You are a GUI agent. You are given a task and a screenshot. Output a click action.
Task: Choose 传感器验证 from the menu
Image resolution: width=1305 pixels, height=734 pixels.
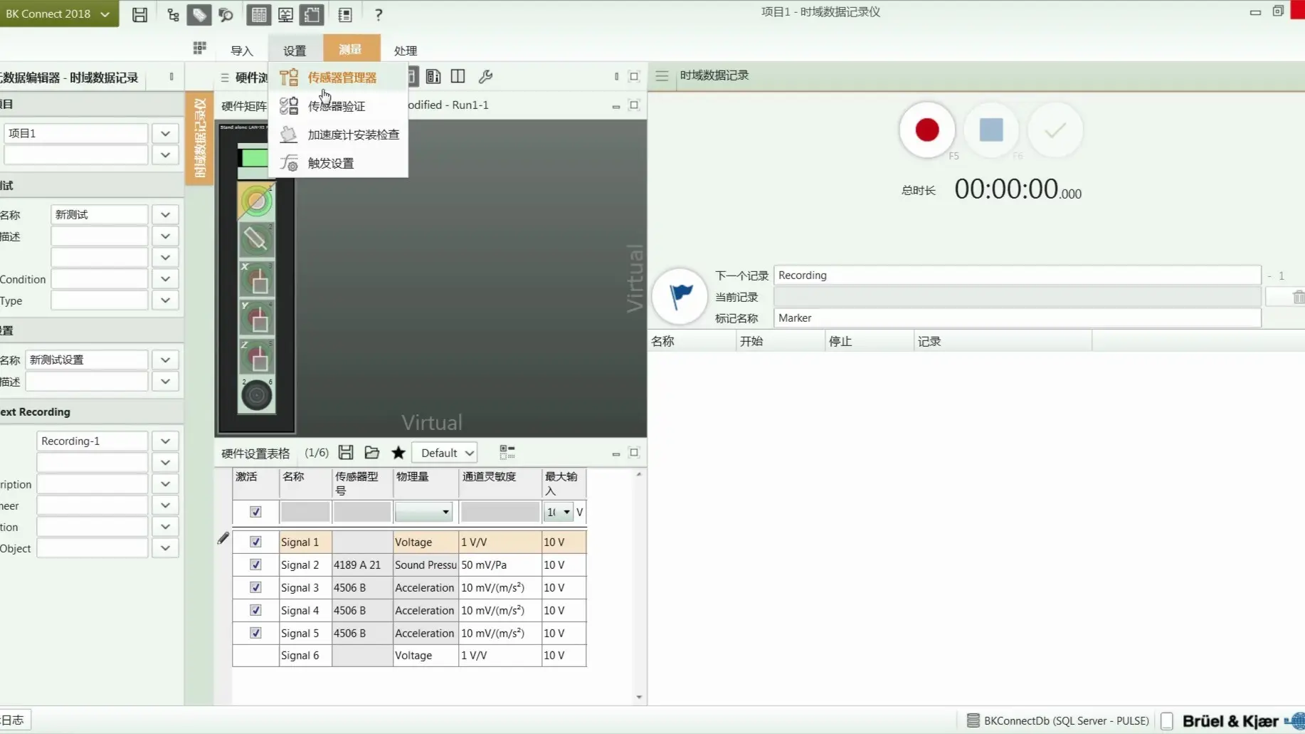(x=339, y=106)
